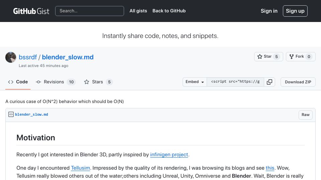This screenshot has height=180, width=321.
Task: Go to Back to GitHub link
Action: point(169,11)
